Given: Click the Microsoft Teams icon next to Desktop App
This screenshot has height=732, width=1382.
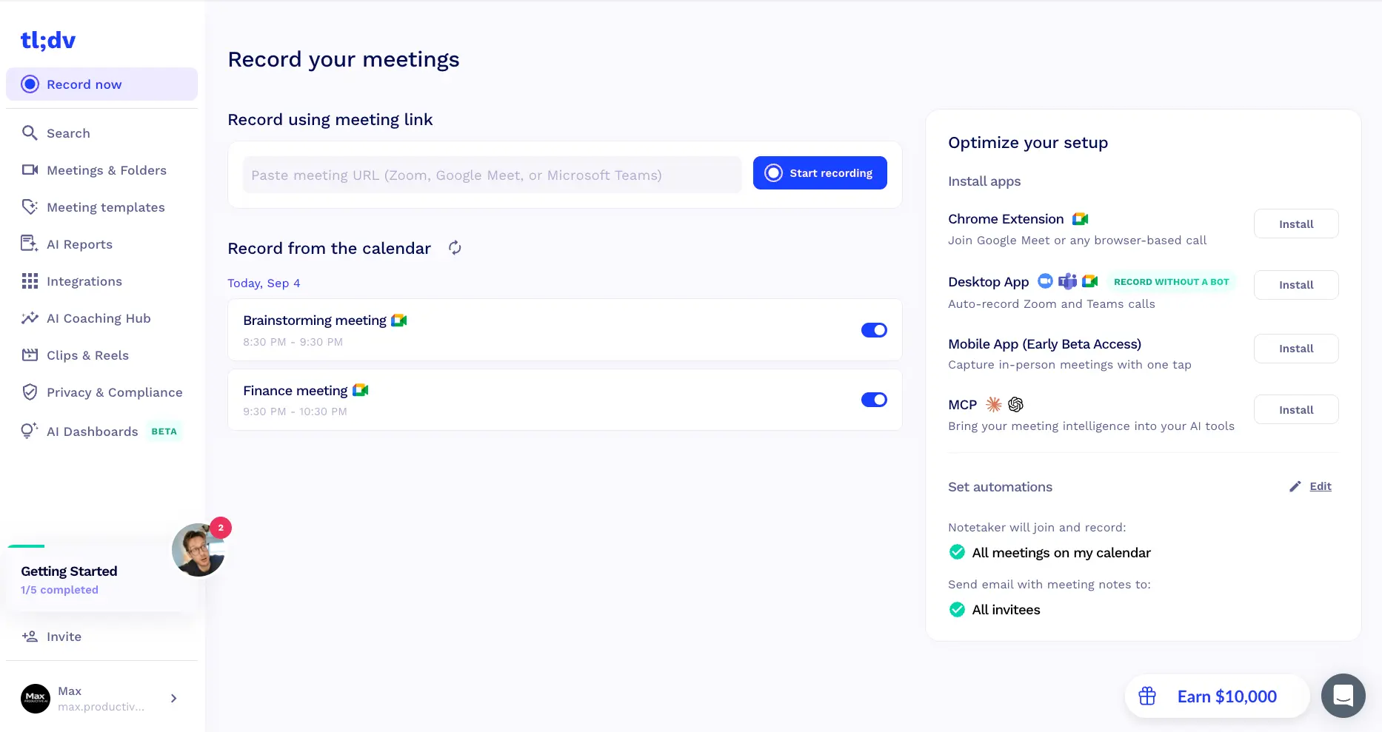Looking at the screenshot, I should click(1067, 281).
